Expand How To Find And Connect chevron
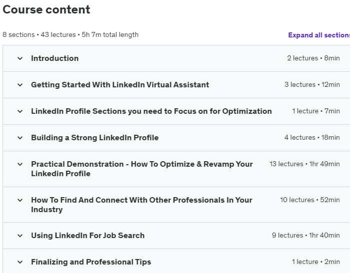Screen dimensions: 350x273 pyautogui.click(x=20, y=200)
